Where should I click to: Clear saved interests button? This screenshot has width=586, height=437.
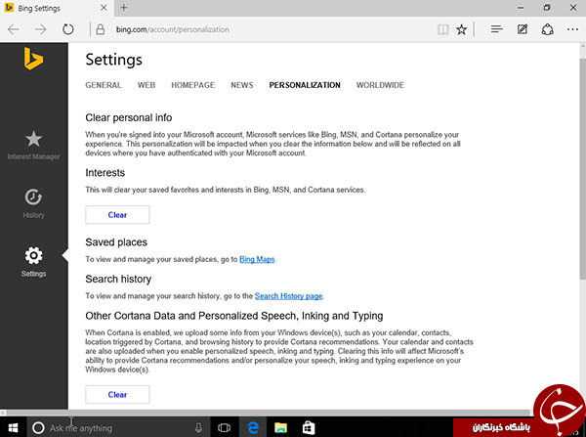coord(117,215)
